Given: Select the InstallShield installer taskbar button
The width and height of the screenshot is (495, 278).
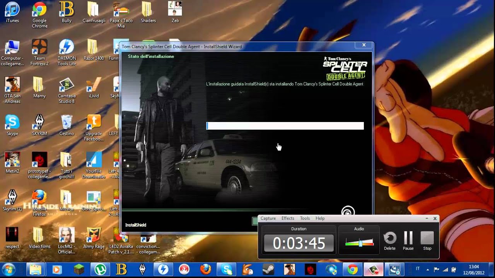Looking at the screenshot, I should pyautogui.click(x=394, y=269).
